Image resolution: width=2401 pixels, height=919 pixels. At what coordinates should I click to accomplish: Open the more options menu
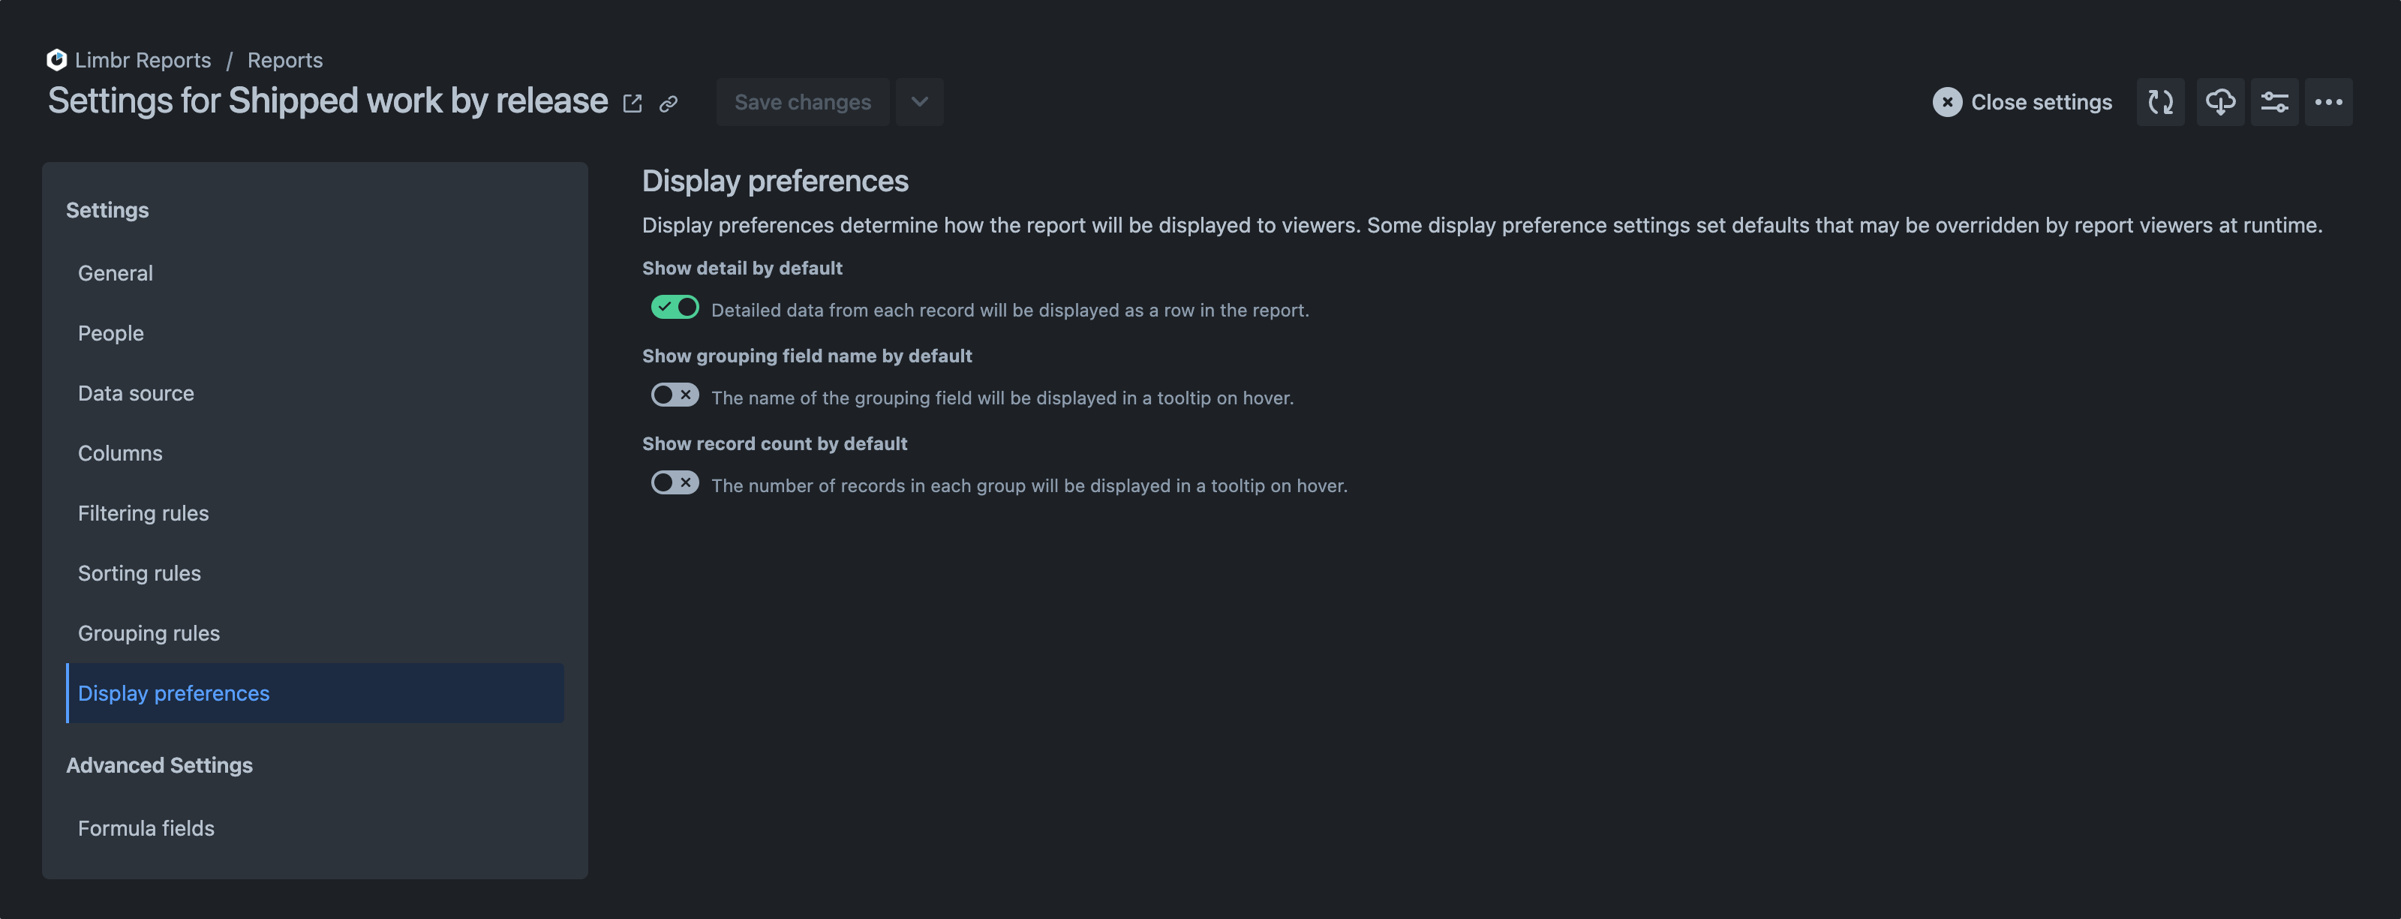tap(2329, 101)
